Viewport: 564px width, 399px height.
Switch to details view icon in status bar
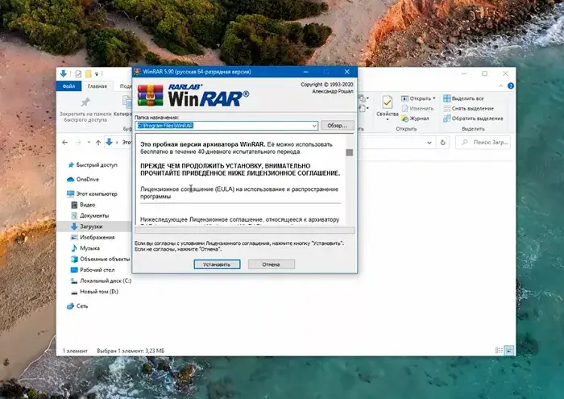[499, 351]
